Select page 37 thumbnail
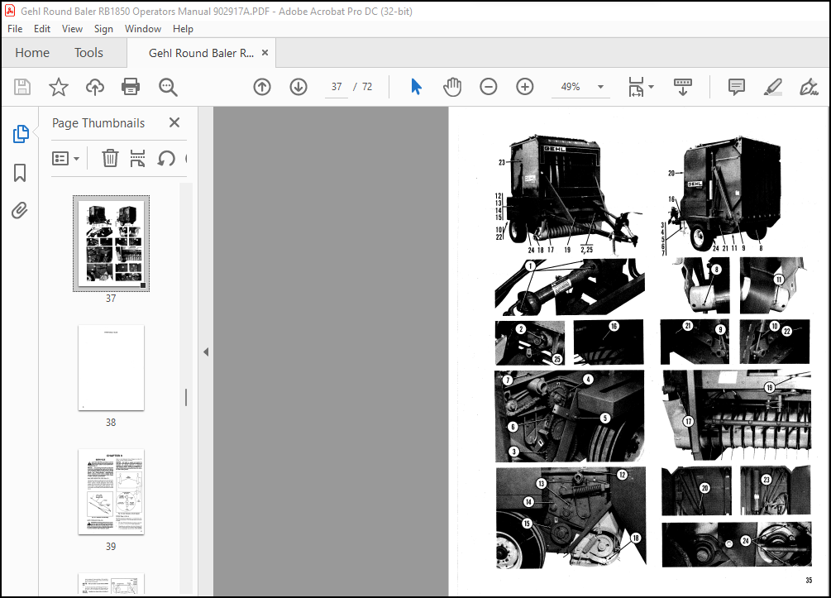 (x=112, y=243)
